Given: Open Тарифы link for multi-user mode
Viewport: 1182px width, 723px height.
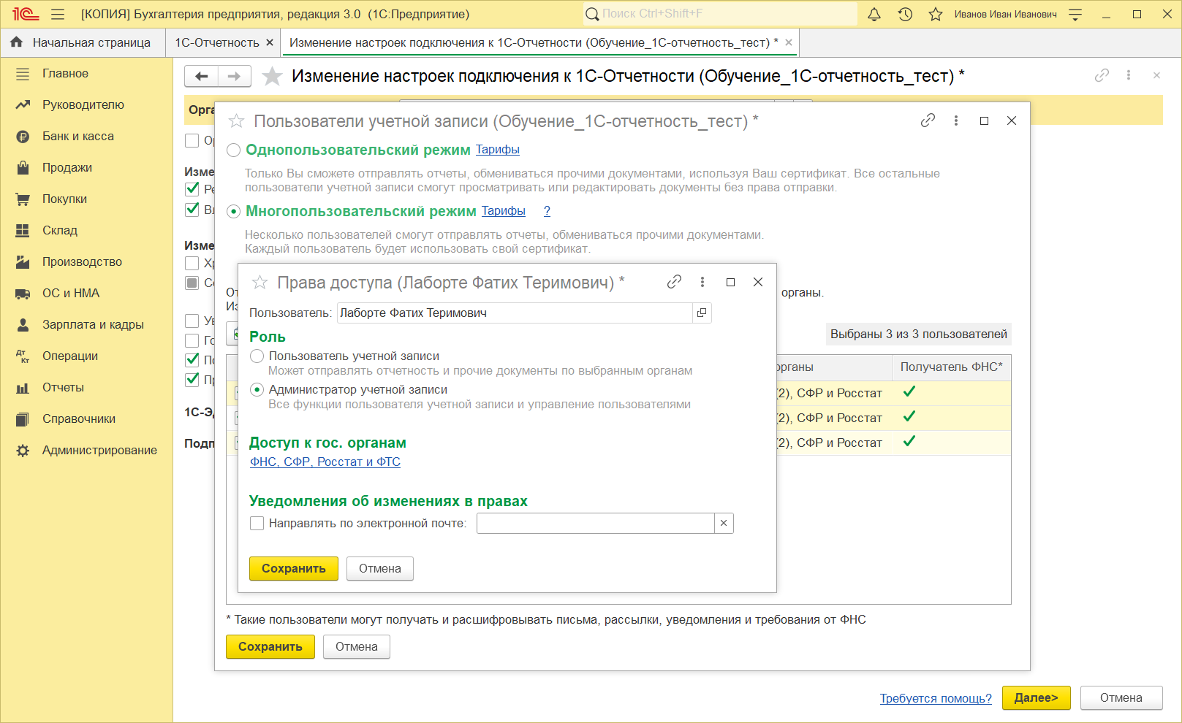Looking at the screenshot, I should [504, 210].
